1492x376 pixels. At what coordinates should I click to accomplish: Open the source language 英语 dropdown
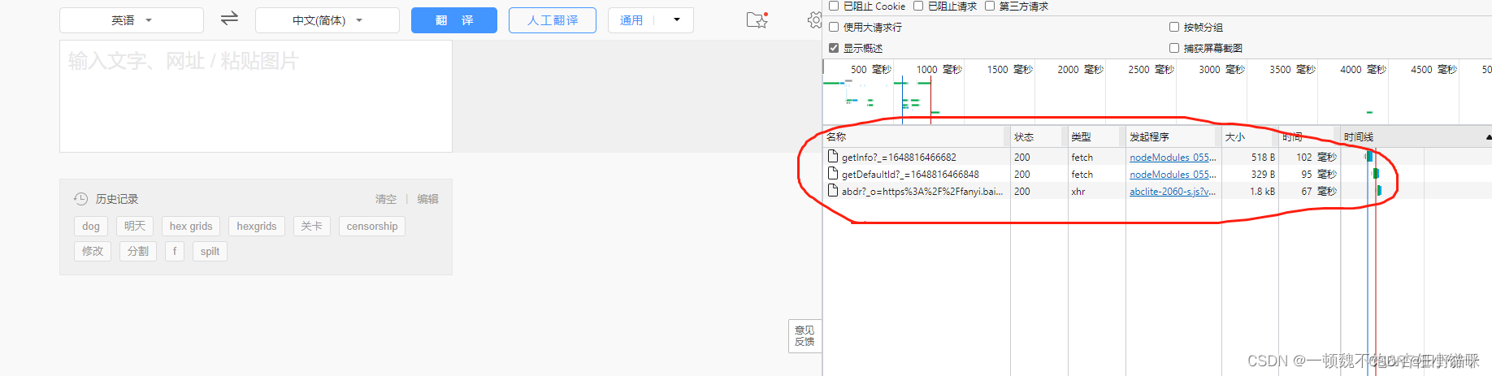point(132,20)
